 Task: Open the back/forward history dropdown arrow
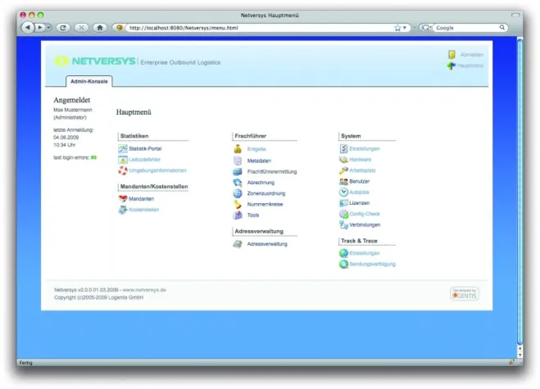[48, 27]
